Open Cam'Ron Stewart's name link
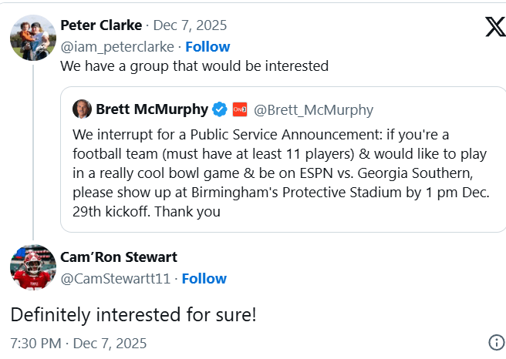Viewport: 506px width, 359px height. click(x=119, y=257)
